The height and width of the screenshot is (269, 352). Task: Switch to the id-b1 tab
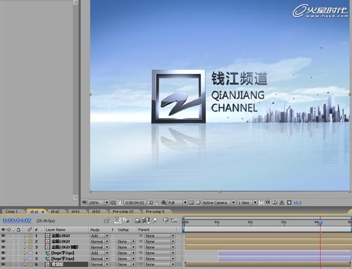point(76,211)
